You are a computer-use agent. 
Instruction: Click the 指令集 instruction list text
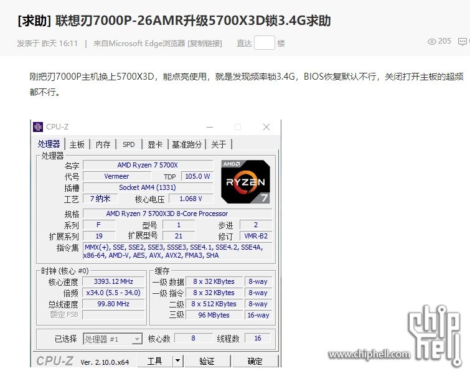tap(177, 251)
